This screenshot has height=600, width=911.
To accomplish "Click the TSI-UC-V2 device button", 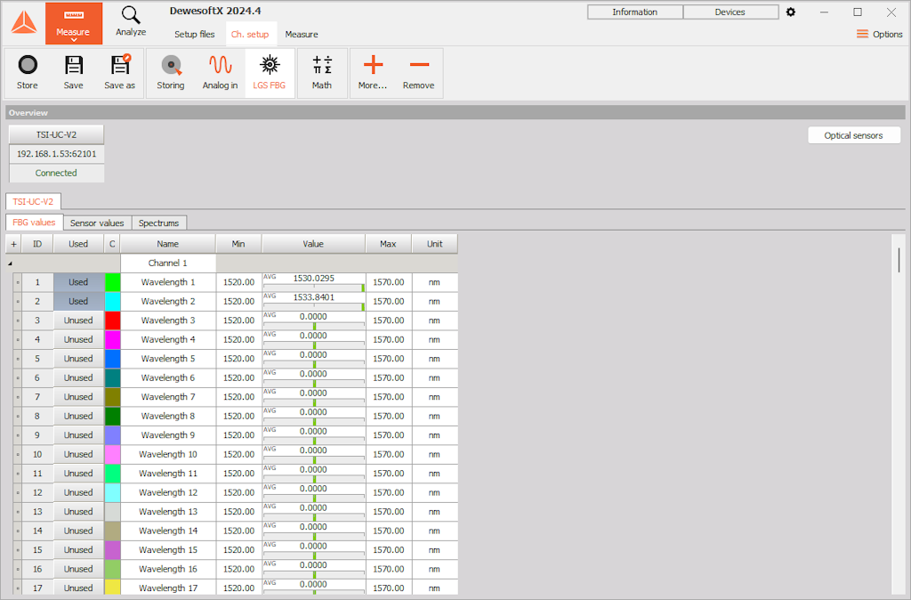I will (x=56, y=135).
